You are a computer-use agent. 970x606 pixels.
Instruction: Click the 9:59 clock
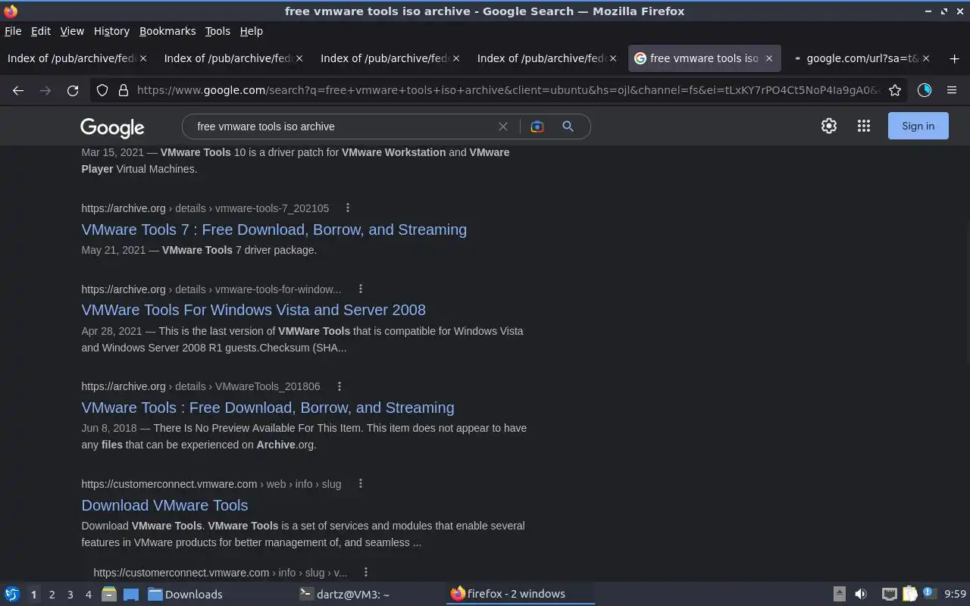(955, 594)
